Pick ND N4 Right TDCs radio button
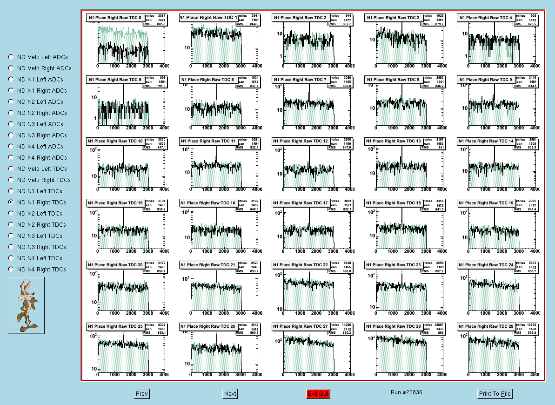This screenshot has width=555, height=405. coord(11,269)
